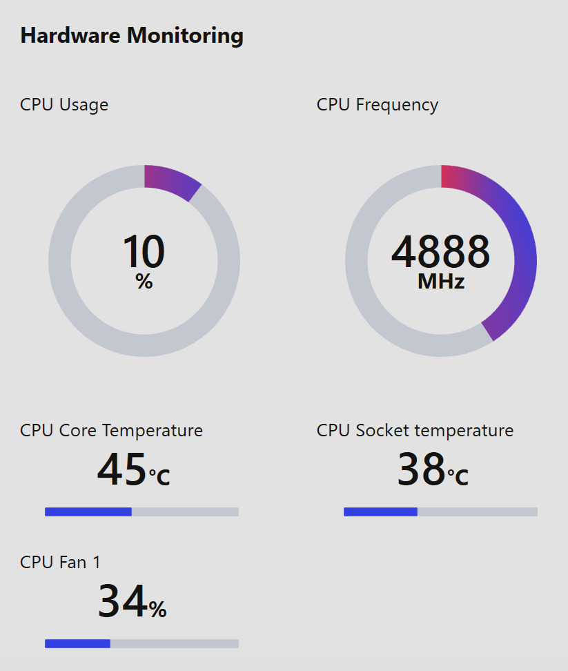Select the CPU Usage label
The height and width of the screenshot is (671, 568).
click(64, 105)
